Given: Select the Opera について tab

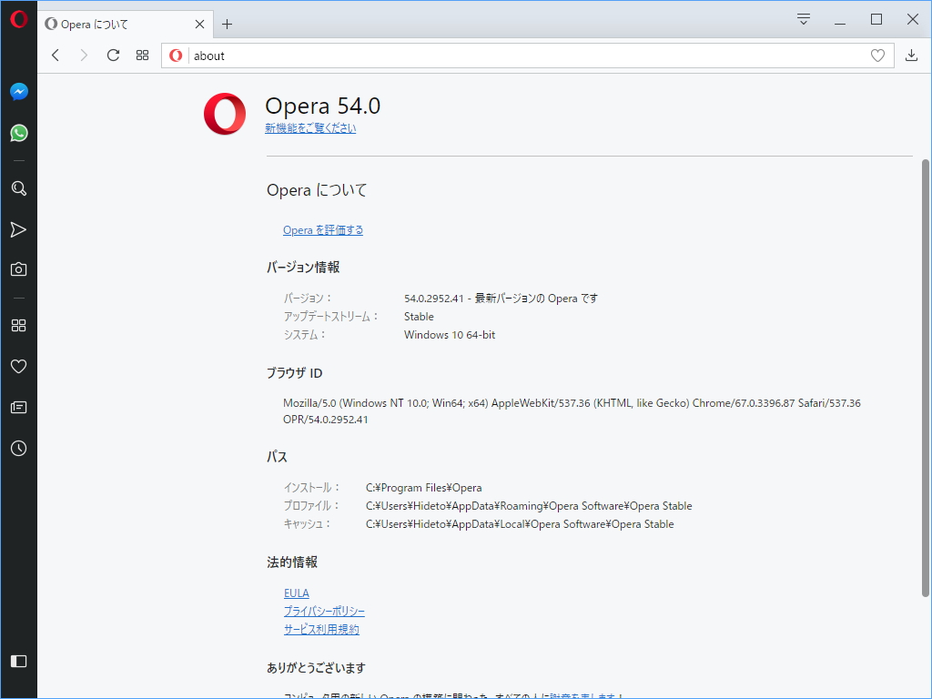Looking at the screenshot, I should pos(109,25).
